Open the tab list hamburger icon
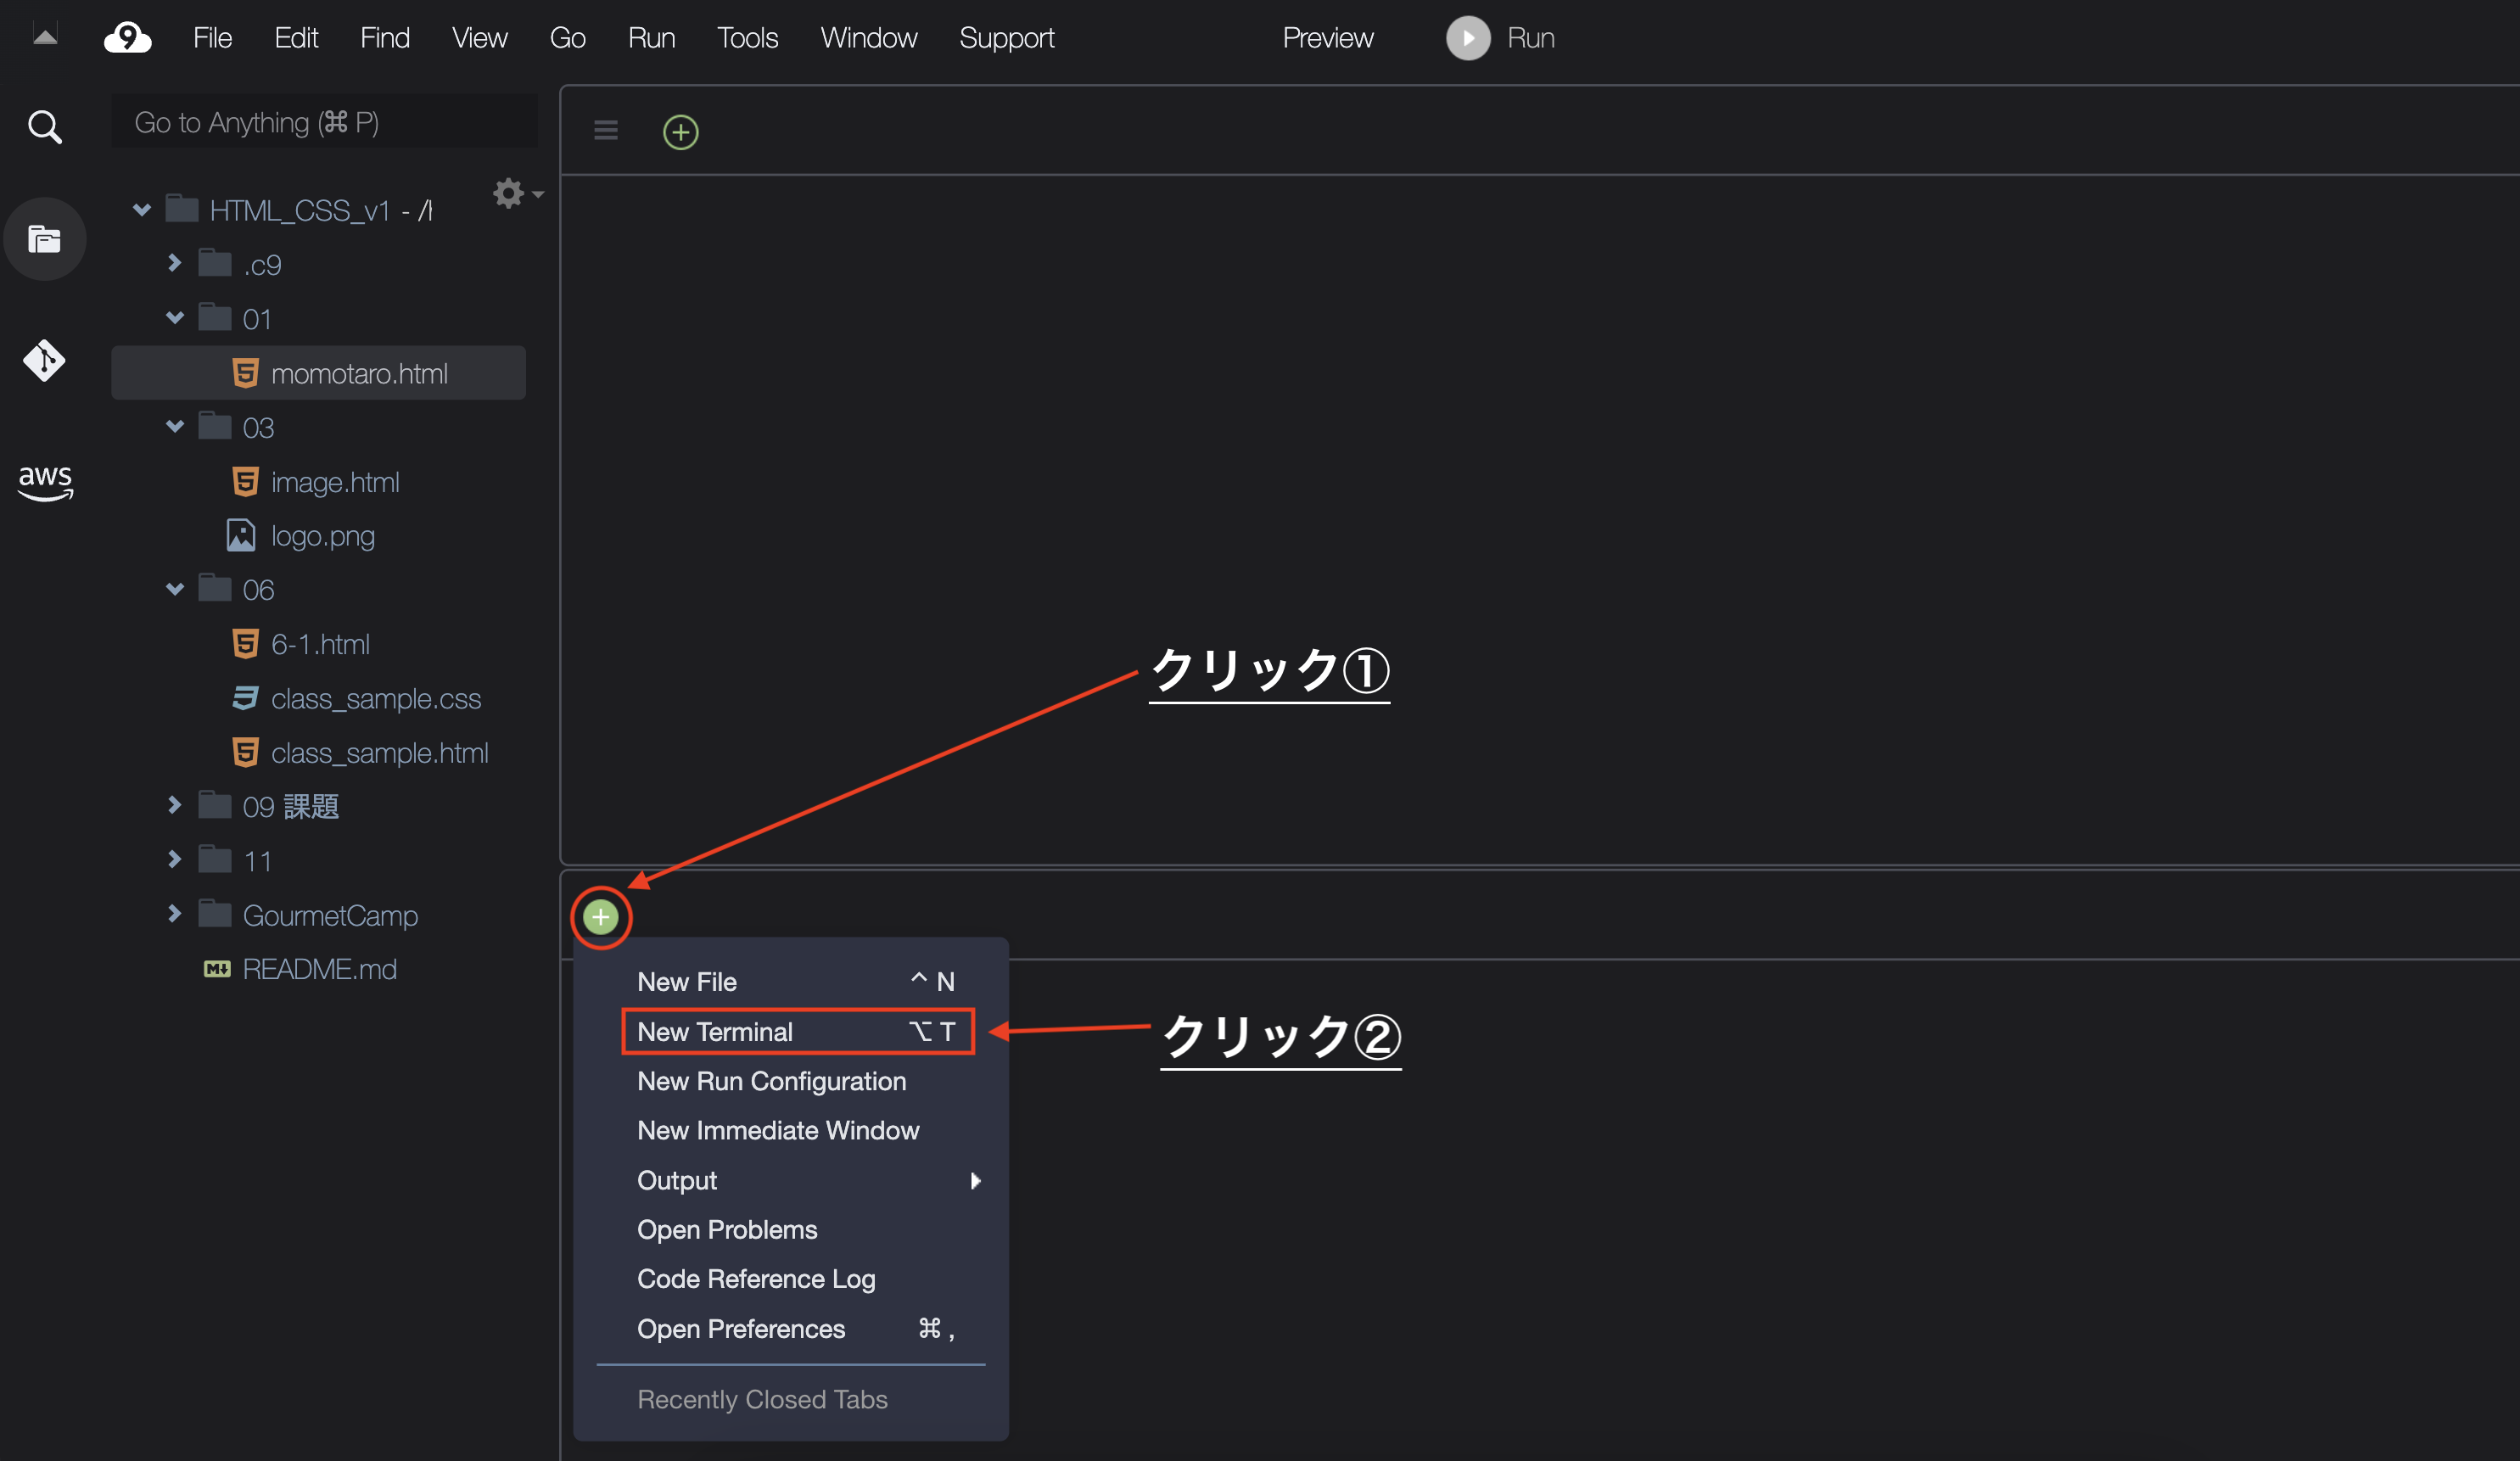 pyautogui.click(x=605, y=131)
